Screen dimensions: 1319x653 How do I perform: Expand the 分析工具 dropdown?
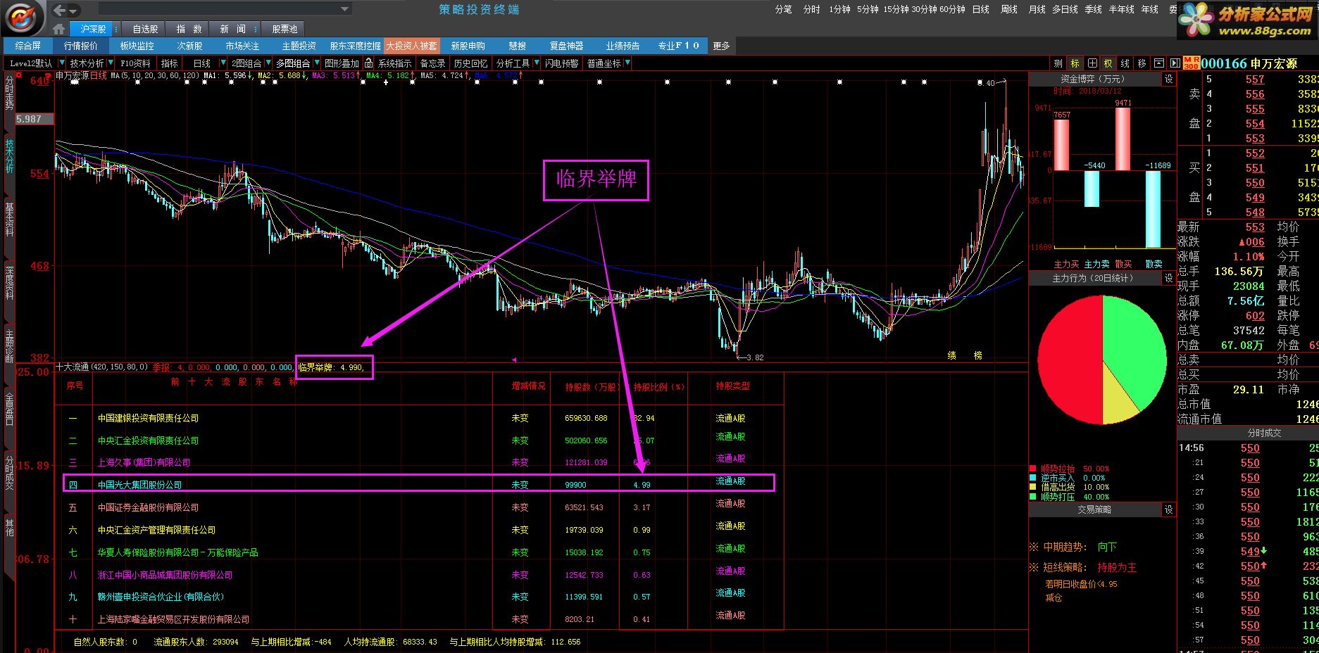pos(535,63)
